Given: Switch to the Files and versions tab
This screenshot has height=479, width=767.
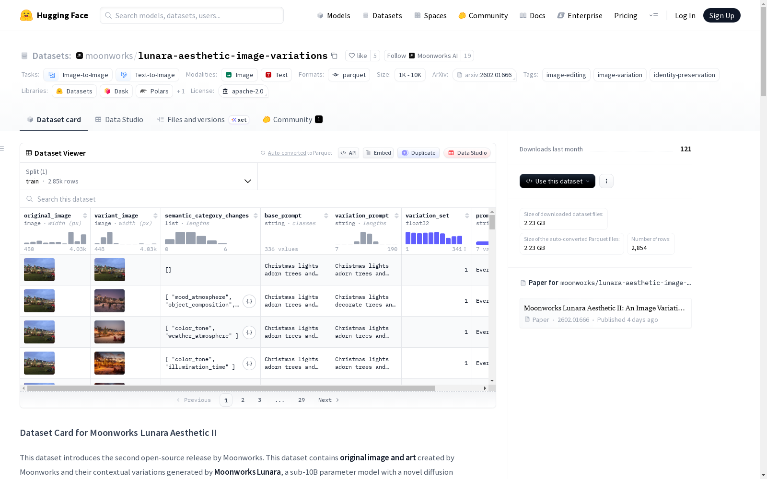Looking at the screenshot, I should tap(203, 120).
